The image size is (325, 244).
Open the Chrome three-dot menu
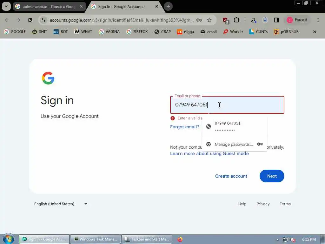coord(318,20)
